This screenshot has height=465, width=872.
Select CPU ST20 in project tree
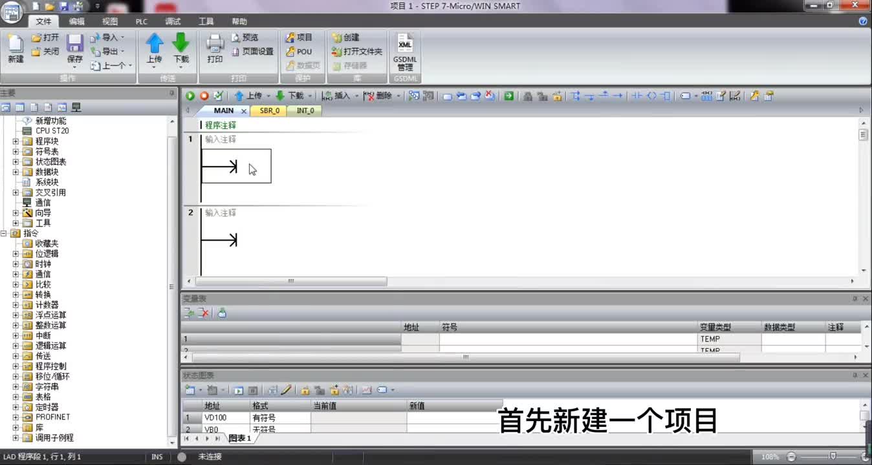click(52, 130)
